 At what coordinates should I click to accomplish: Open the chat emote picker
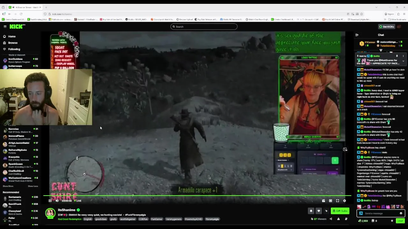tap(401, 213)
